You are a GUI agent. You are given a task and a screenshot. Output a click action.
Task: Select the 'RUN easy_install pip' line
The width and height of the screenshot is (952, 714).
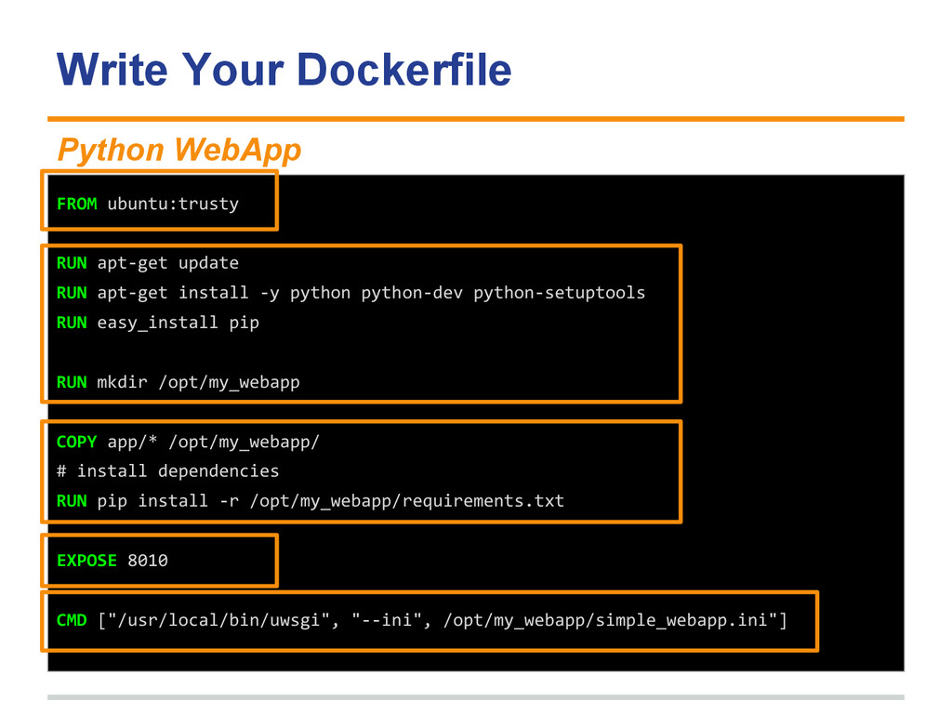pos(158,323)
